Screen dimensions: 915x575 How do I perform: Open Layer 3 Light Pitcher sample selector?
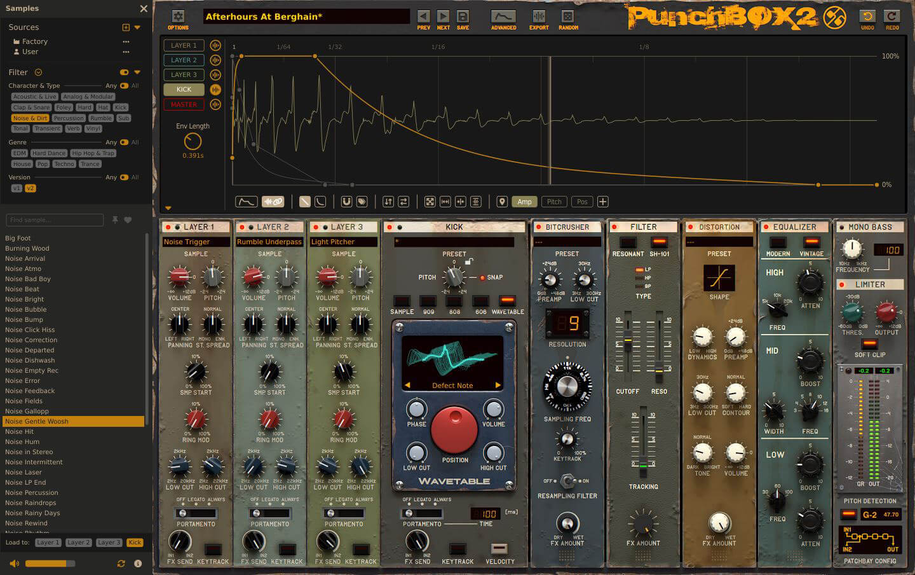tap(343, 242)
